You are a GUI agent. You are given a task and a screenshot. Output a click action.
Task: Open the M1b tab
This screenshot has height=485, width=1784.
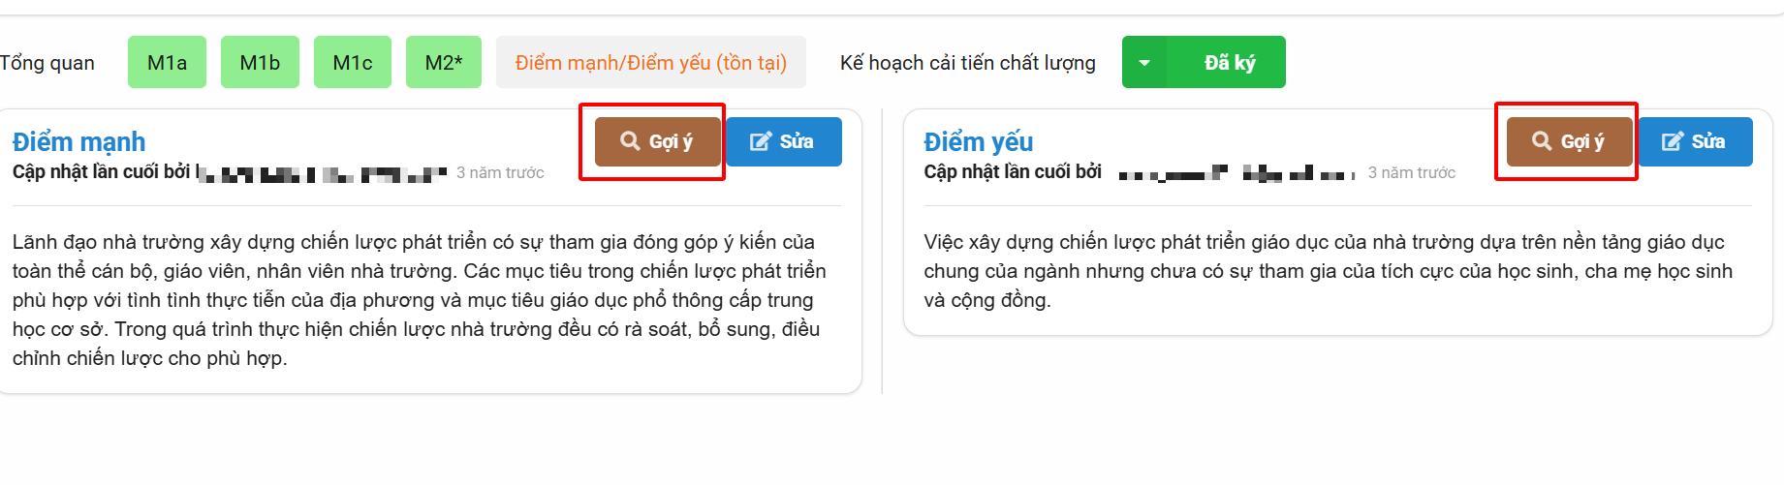tap(260, 63)
